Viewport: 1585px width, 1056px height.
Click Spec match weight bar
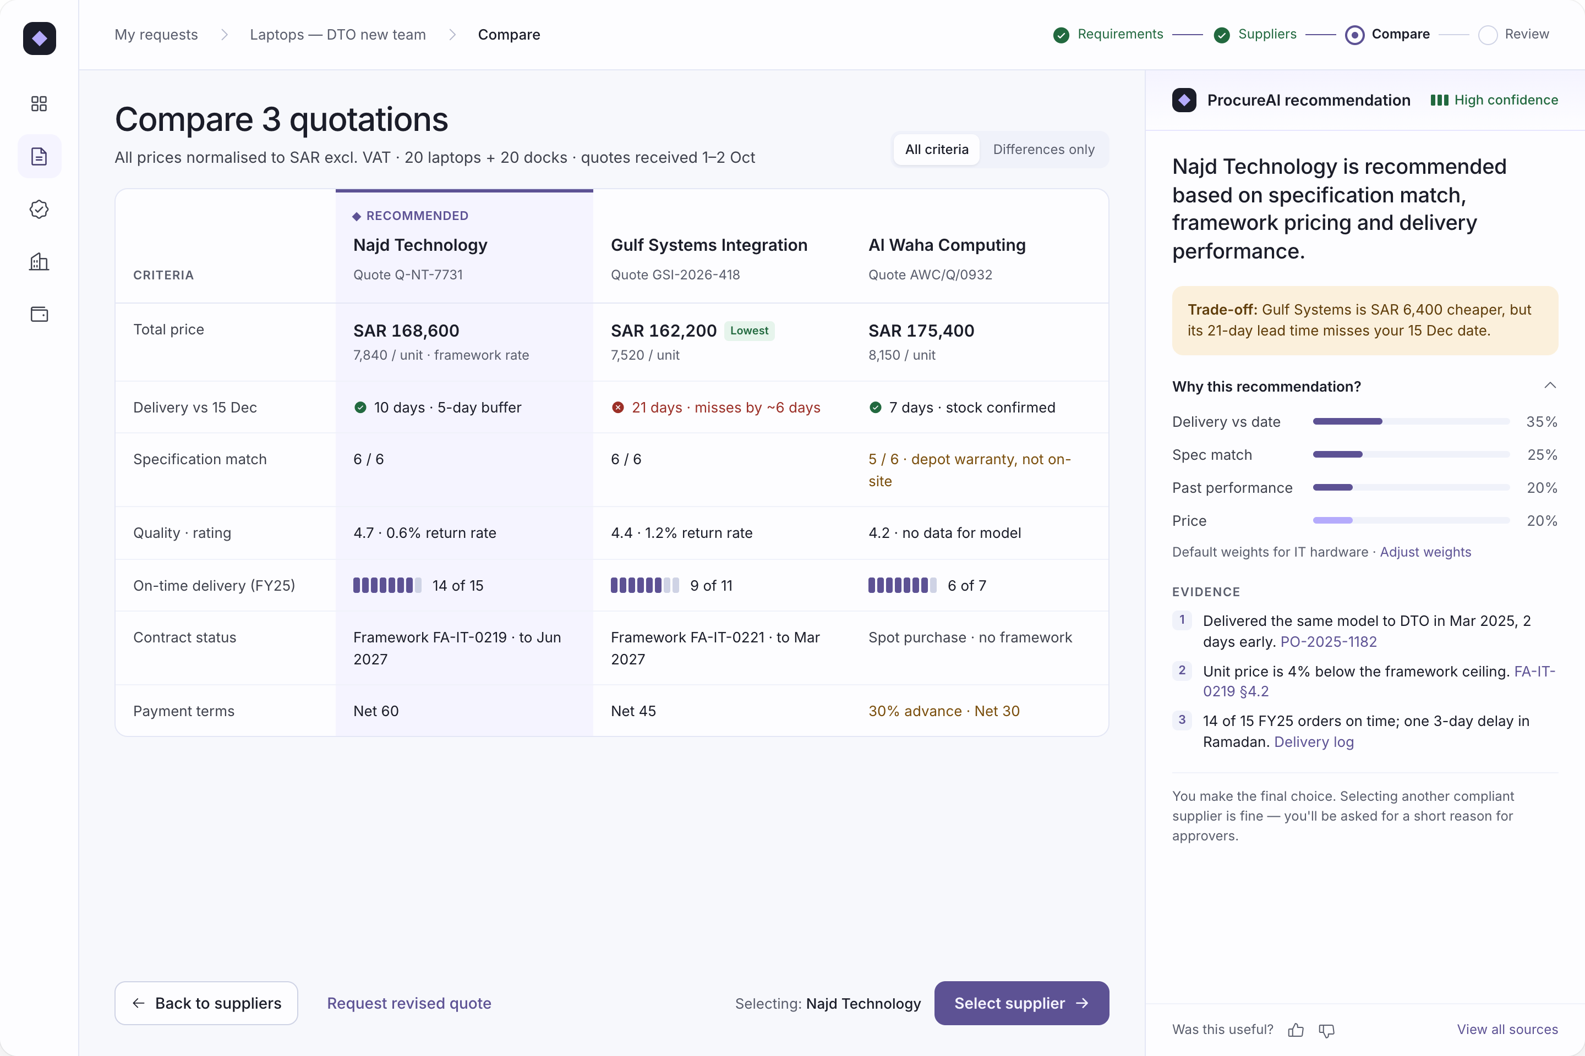[1411, 455]
